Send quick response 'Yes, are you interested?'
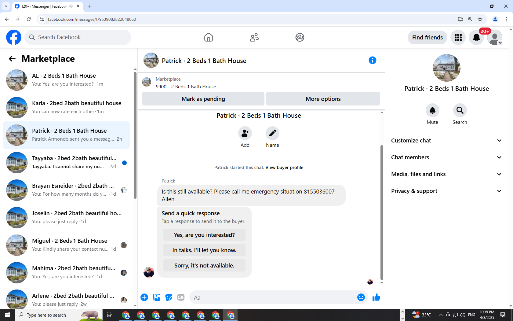The height and width of the screenshot is (321, 513). tap(204, 235)
